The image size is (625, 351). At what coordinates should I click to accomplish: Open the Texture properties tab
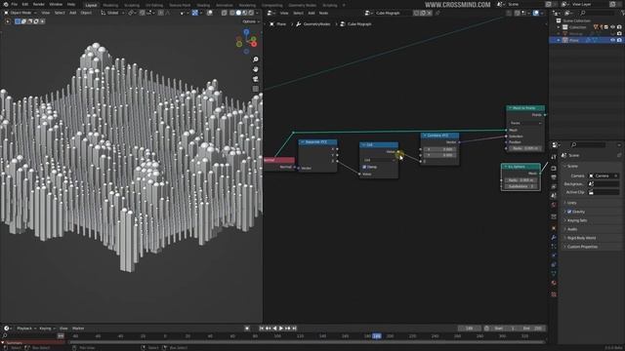pyautogui.click(x=554, y=294)
